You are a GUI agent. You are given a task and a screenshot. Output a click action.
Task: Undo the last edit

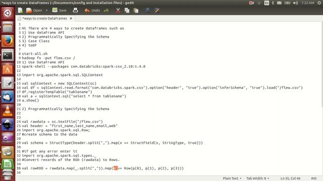92,10
